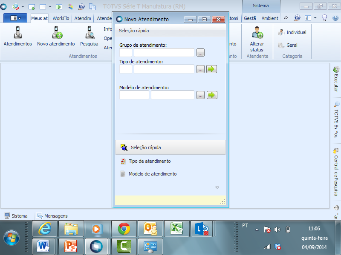Image resolution: width=341 pixels, height=255 pixels.
Task: Click the Seleção rápida header in dialog
Action: coord(170,31)
